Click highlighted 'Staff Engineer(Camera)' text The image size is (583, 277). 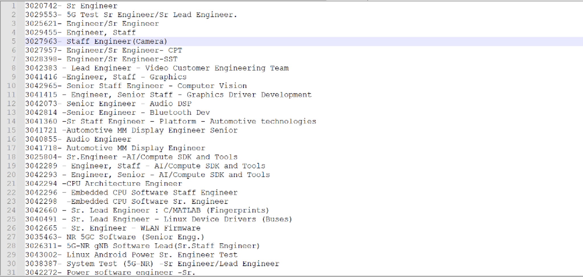[117, 41]
